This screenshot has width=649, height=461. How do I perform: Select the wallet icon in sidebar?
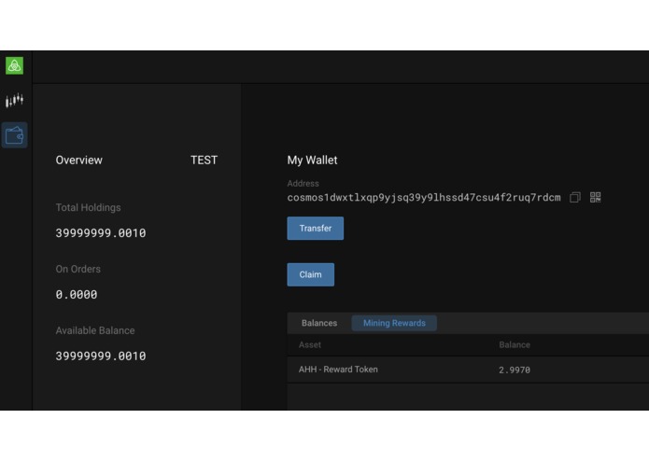click(15, 135)
